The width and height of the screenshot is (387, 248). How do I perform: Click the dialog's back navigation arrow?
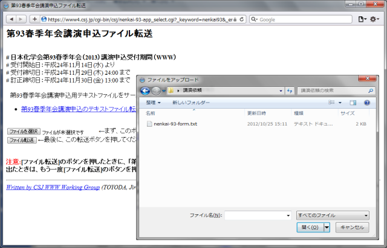[145, 91]
